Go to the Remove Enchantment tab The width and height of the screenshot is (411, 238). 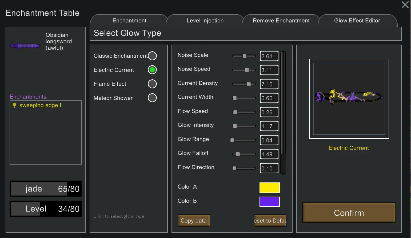click(281, 21)
